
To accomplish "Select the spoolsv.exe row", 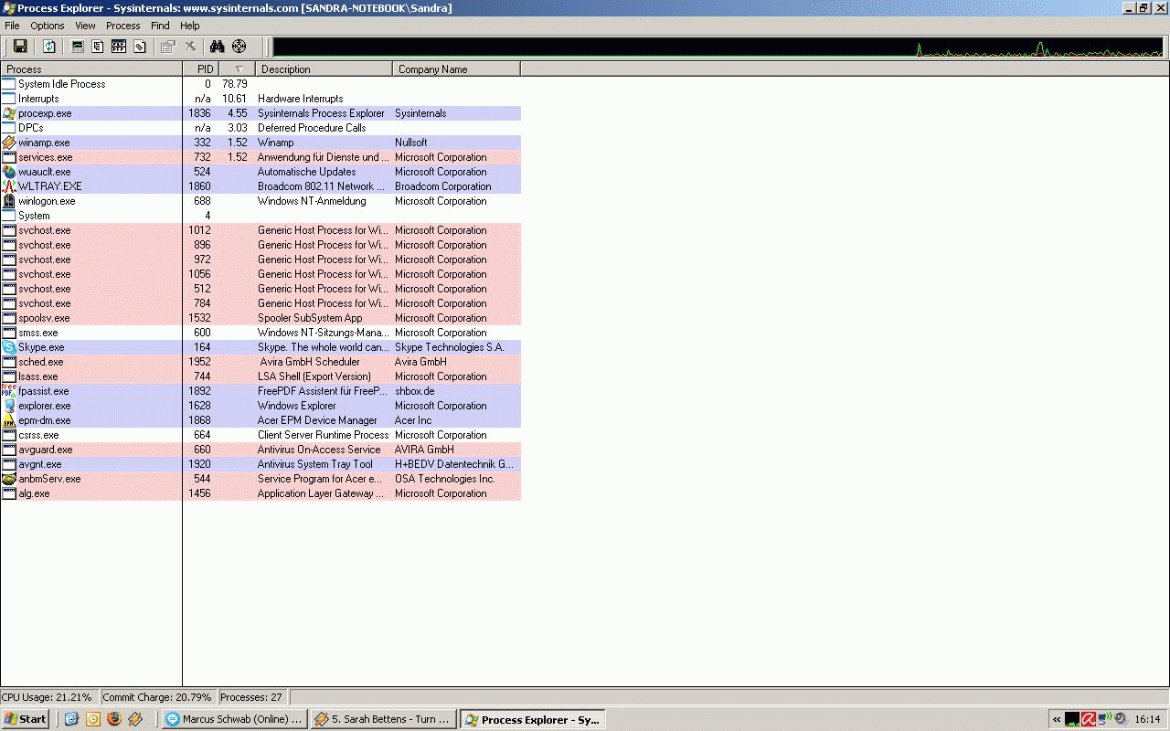I will 261,318.
